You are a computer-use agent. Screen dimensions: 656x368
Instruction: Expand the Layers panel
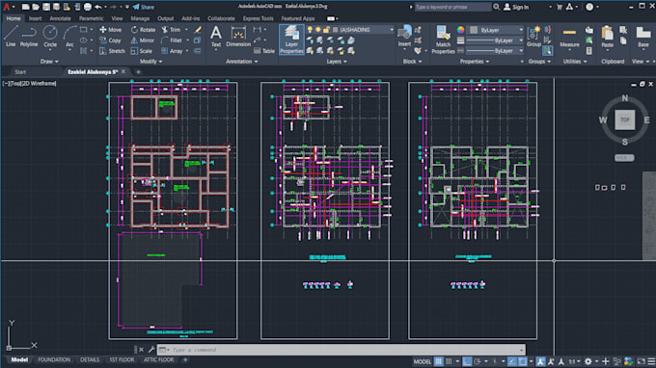(337, 62)
